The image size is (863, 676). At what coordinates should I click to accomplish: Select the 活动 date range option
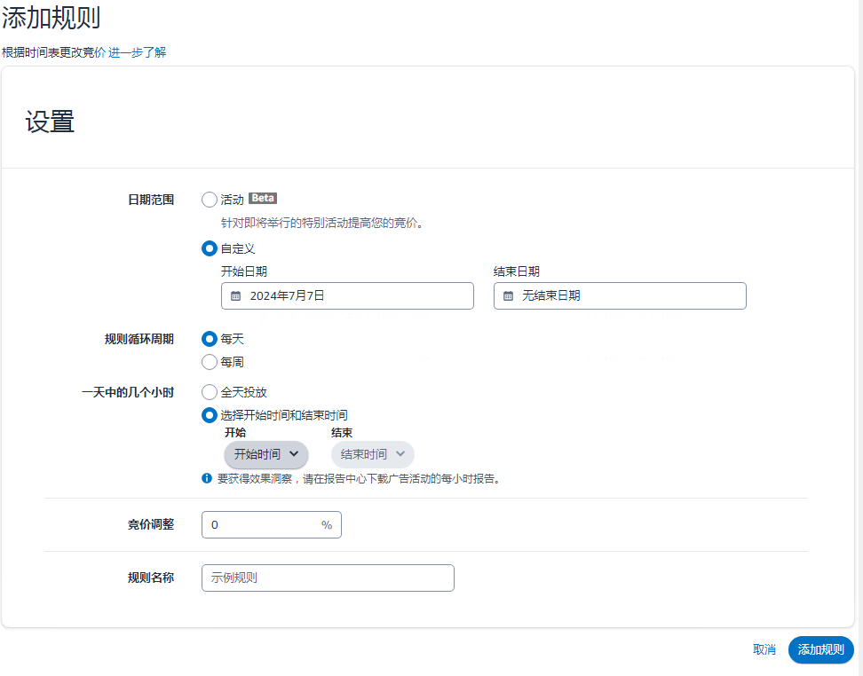pyautogui.click(x=209, y=200)
